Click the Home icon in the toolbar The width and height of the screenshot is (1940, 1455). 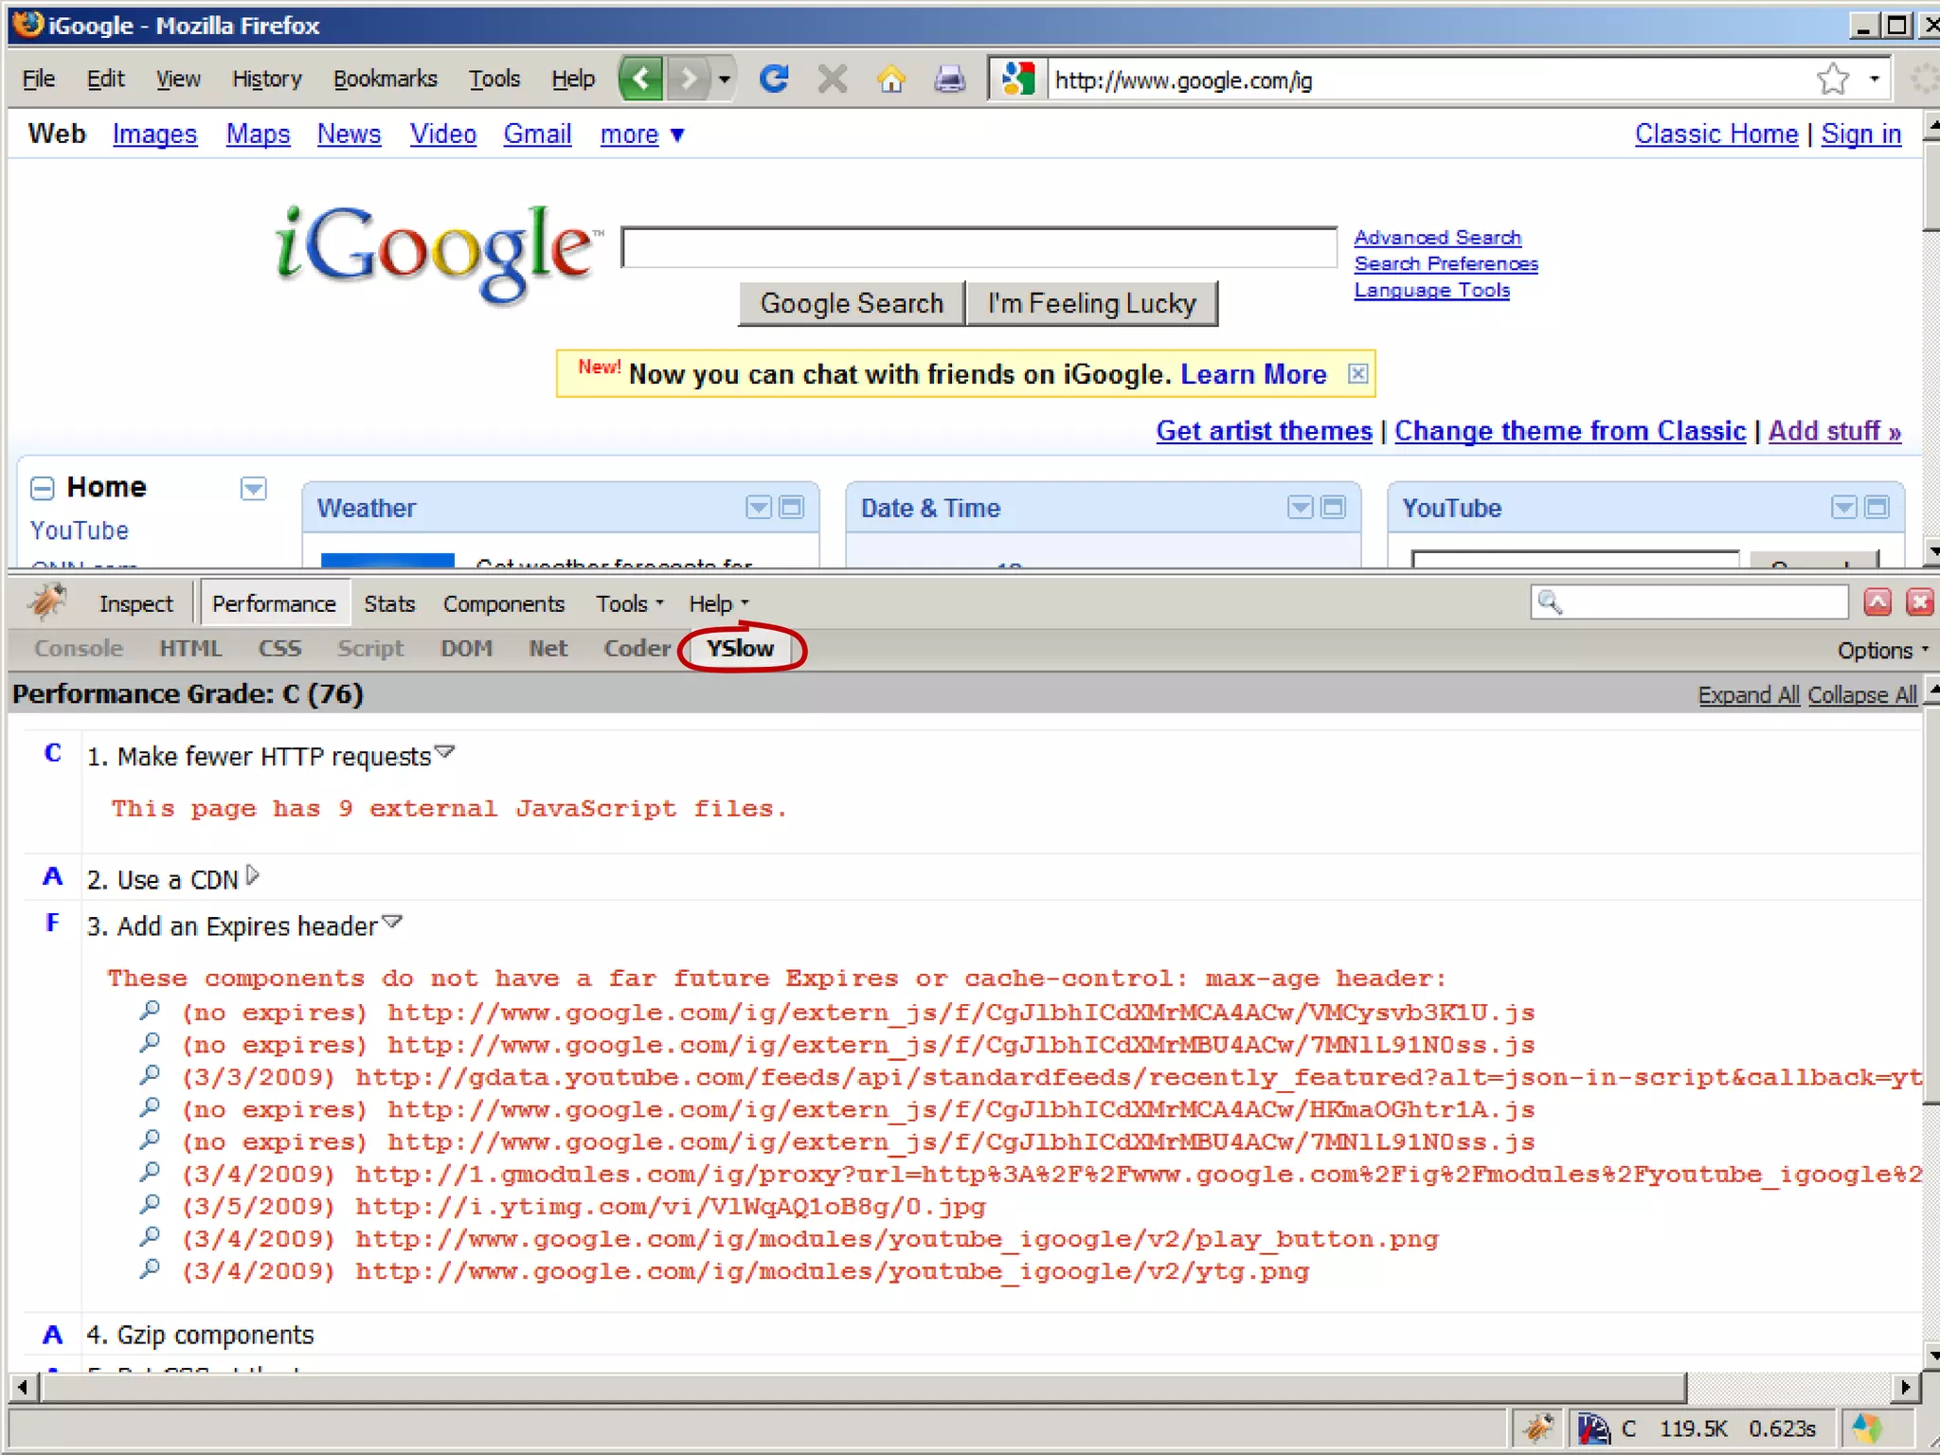890,80
